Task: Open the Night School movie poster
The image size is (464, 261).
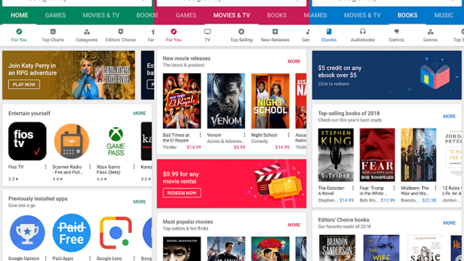Action: tap(270, 101)
